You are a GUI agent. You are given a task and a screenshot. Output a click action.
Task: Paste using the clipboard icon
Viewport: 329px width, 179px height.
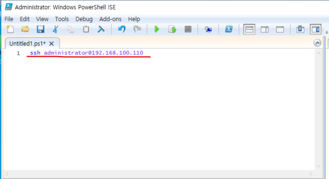[x=86, y=29]
